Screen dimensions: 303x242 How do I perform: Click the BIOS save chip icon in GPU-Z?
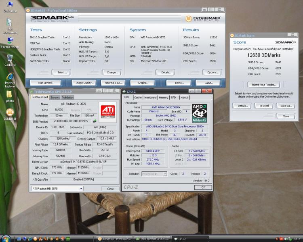[95, 121]
